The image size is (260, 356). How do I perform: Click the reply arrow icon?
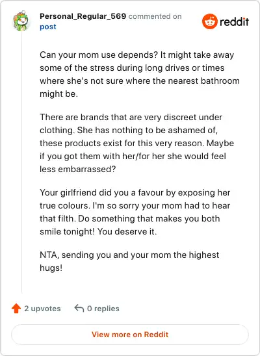79,309
